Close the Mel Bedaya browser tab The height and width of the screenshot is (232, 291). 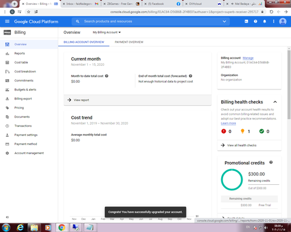point(227,4)
